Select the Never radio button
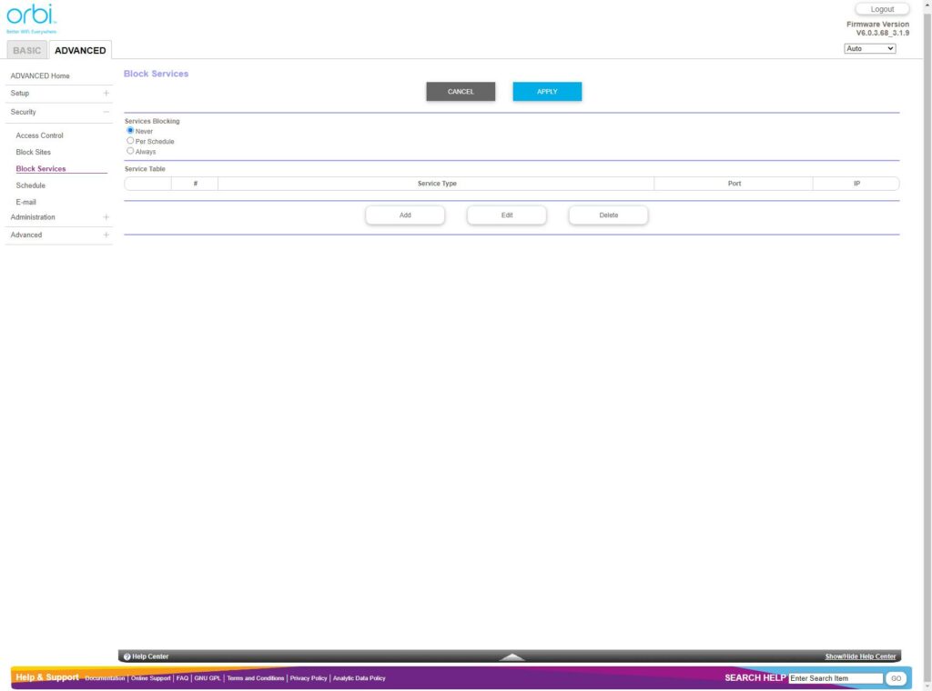932x691 pixels. tap(130, 131)
